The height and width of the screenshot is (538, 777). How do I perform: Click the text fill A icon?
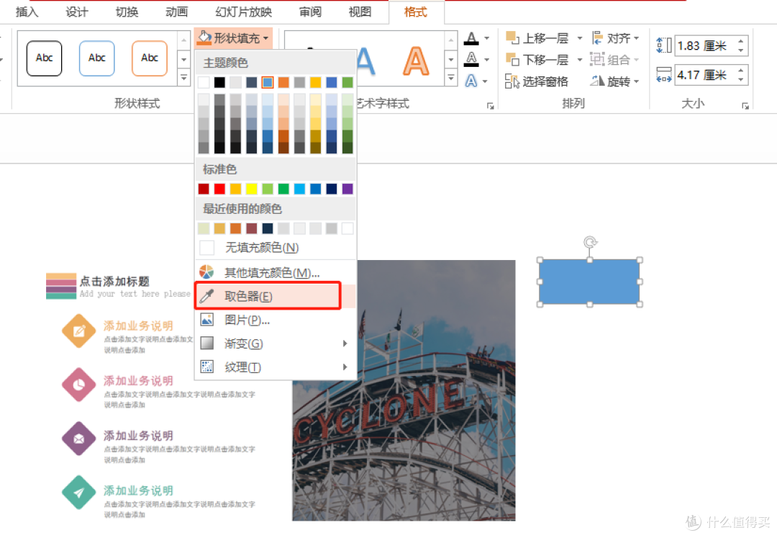pos(471,38)
